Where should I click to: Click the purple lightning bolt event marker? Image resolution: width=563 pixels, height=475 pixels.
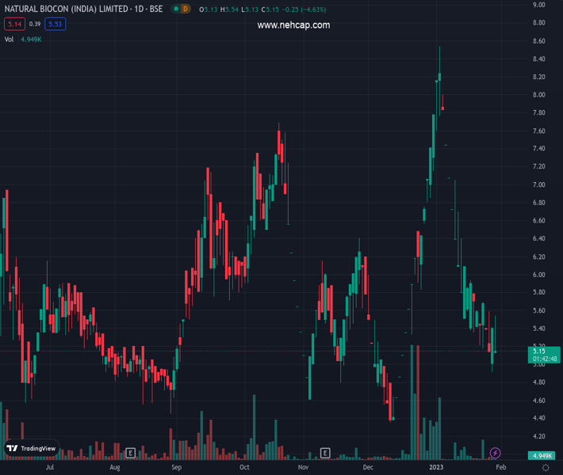pyautogui.click(x=496, y=453)
